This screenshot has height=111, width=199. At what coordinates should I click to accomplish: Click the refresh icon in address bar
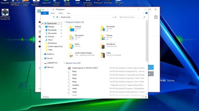coord(116,17)
